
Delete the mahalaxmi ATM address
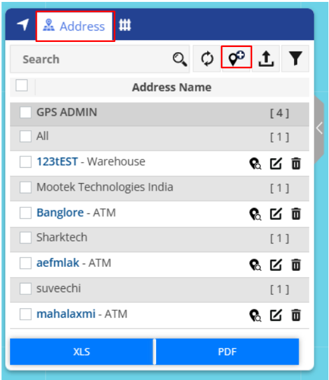[x=296, y=315]
